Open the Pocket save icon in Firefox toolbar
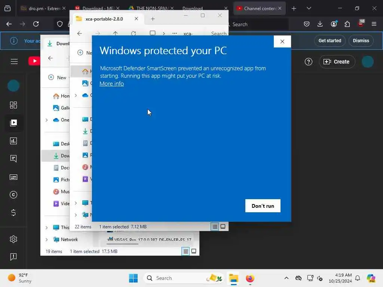This screenshot has height=287, width=383. [307, 24]
